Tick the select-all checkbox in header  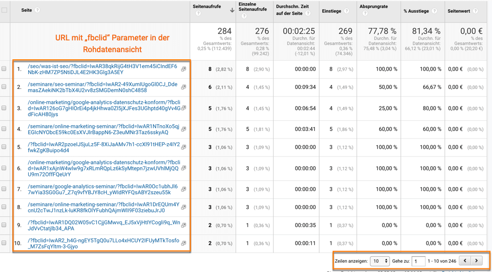pos(5,10)
